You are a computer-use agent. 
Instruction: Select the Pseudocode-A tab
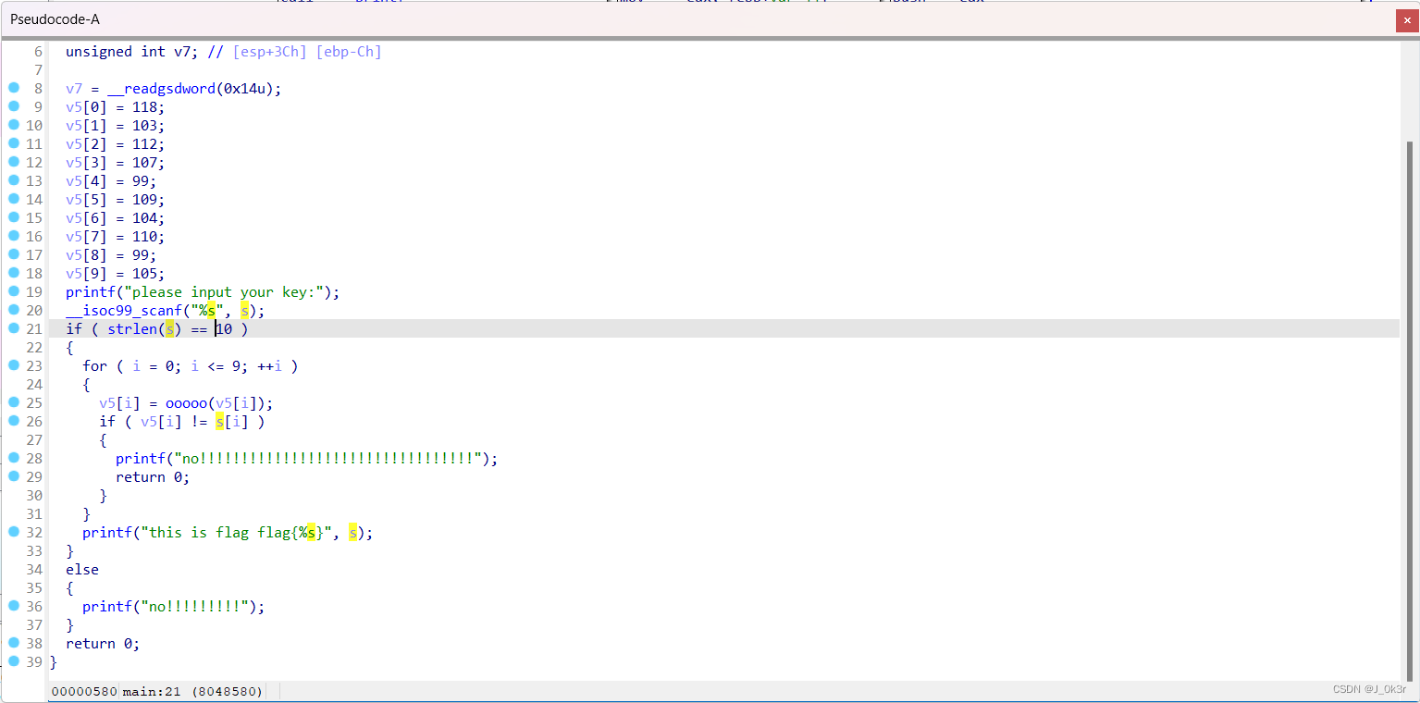point(56,18)
